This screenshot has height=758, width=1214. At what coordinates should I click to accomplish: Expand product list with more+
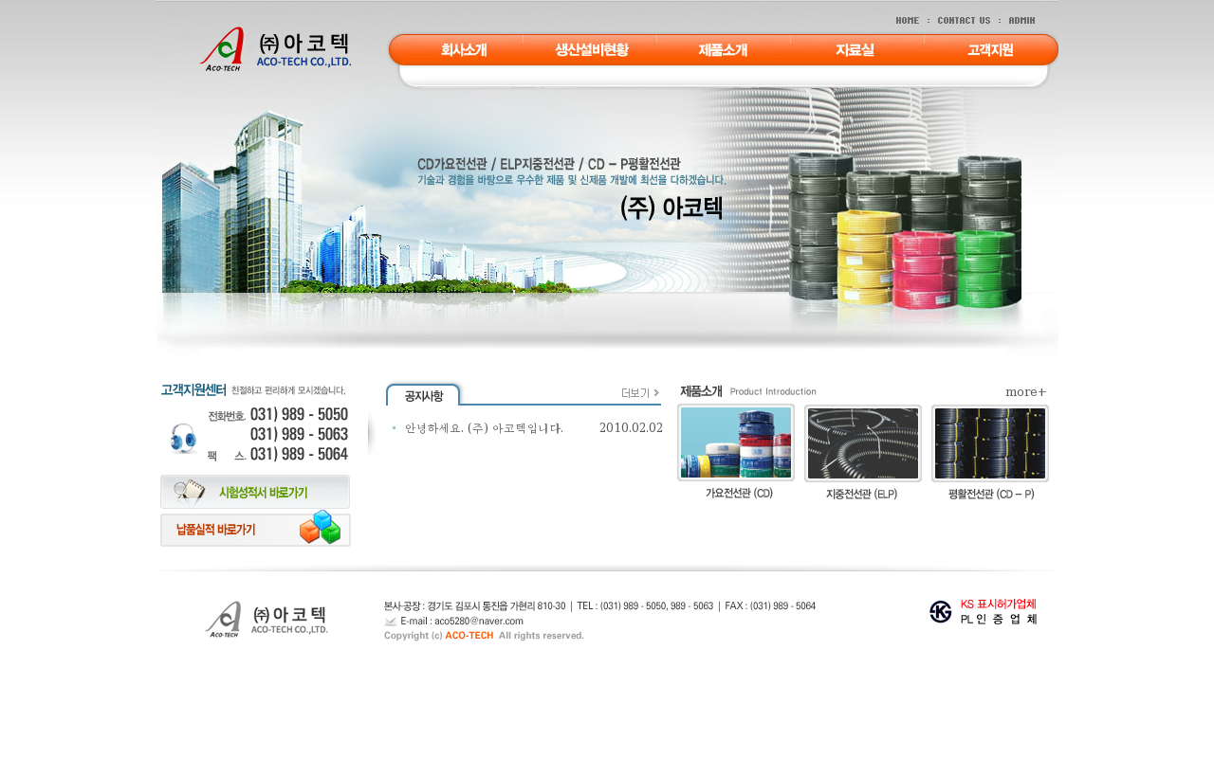point(1025,392)
